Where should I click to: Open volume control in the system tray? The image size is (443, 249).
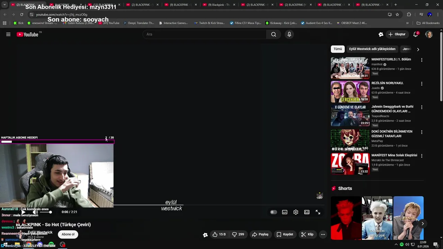click(x=407, y=245)
